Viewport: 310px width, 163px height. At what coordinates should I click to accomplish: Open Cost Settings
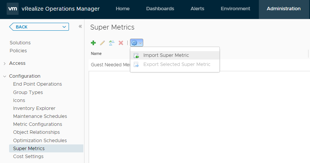28,157
